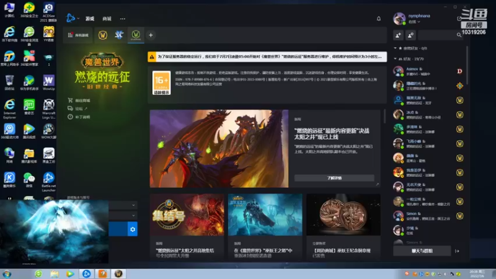
Task: Open Warcraft Logs Uploader desktop icon
Action: coord(49,109)
